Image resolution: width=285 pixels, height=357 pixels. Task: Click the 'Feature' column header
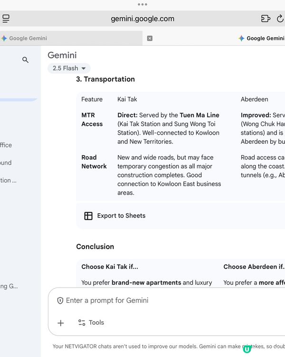92,99
